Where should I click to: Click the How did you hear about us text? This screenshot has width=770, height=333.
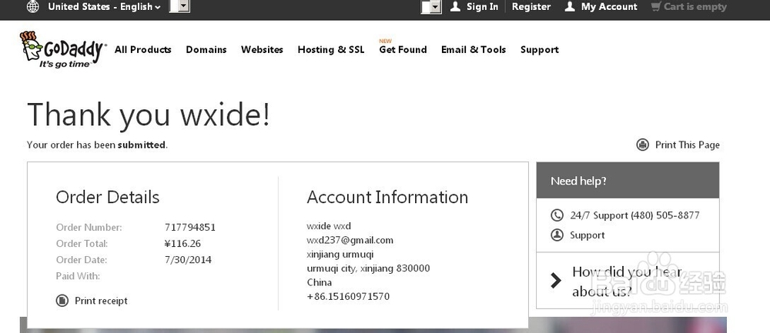627,281
